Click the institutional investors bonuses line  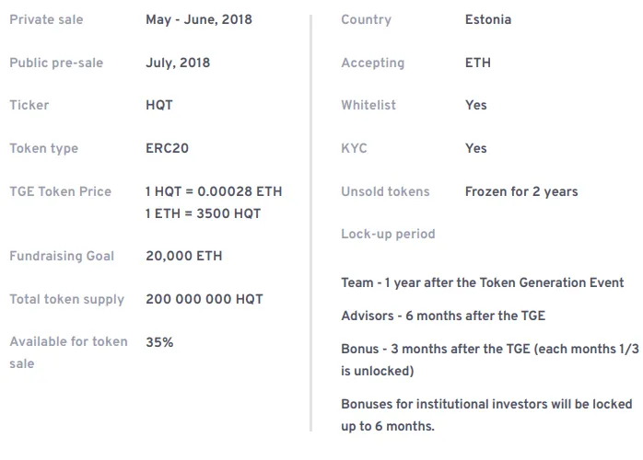coord(486,415)
